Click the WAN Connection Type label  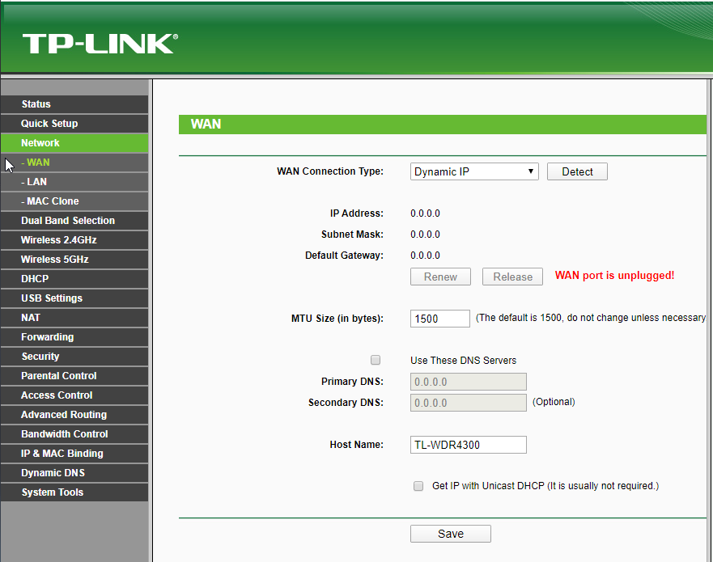point(330,171)
